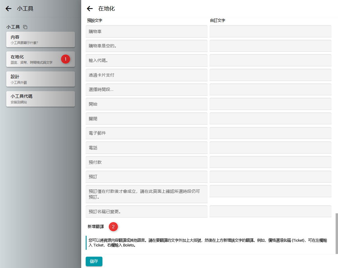
Task: Click the copy icon beside 小工具 label
Action: pyautogui.click(x=25, y=27)
